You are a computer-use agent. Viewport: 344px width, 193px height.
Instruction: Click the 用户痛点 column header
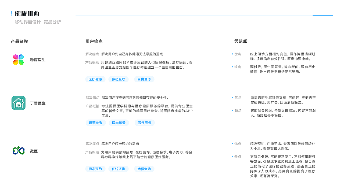point(94,41)
